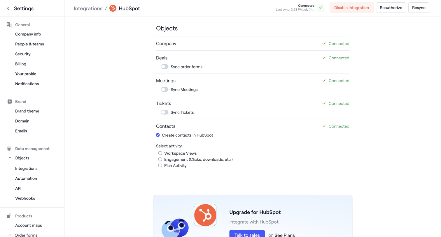Go to People & teams
This screenshot has width=441, height=237.
coord(29,44)
